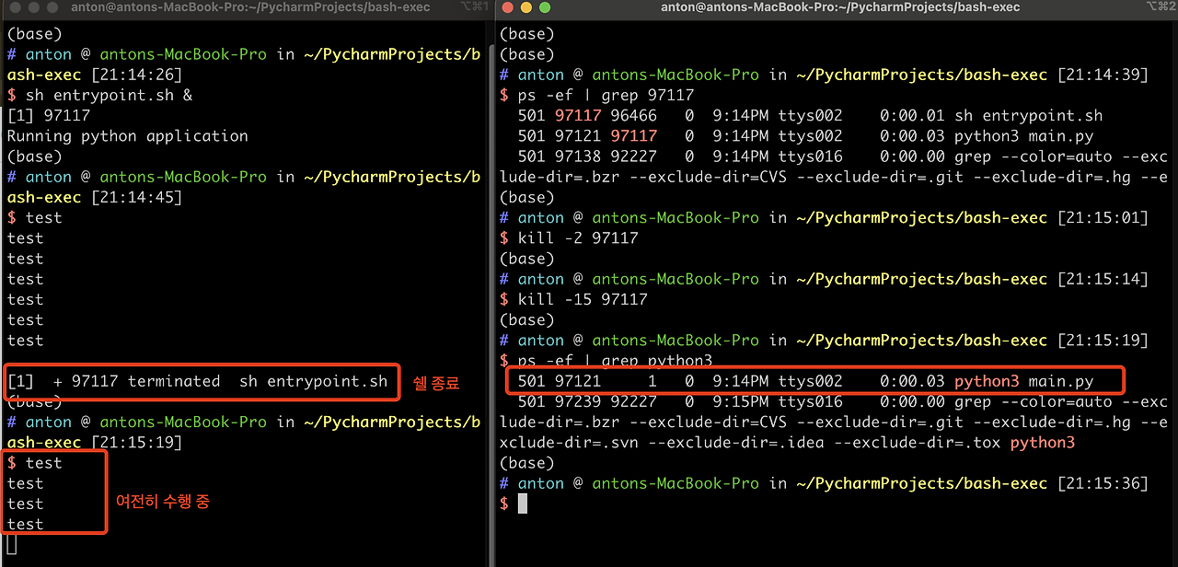The height and width of the screenshot is (567, 1178).
Task: Click the blinking cursor in right terminal
Action: [x=521, y=503]
